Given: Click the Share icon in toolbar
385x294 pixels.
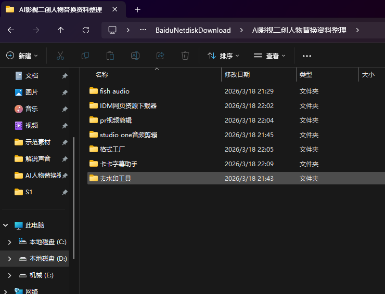Looking at the screenshot, I should (160, 56).
